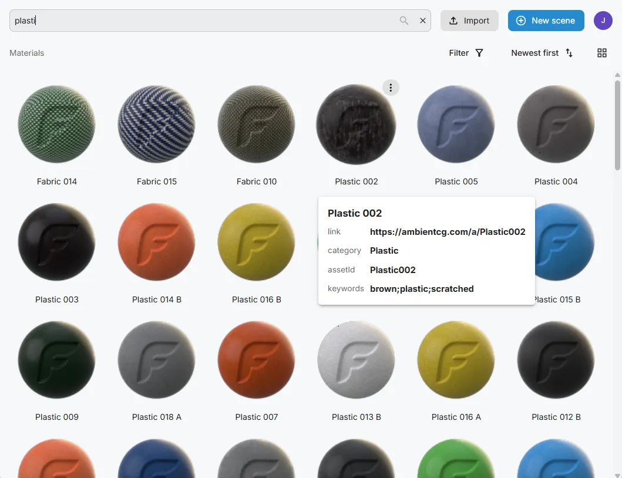
Task: Click inside the search input field
Action: (x=206, y=21)
